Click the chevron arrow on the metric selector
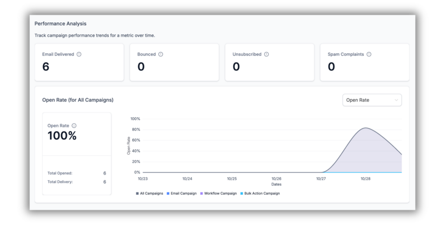Image resolution: width=433 pixels, height=225 pixels. (x=396, y=100)
